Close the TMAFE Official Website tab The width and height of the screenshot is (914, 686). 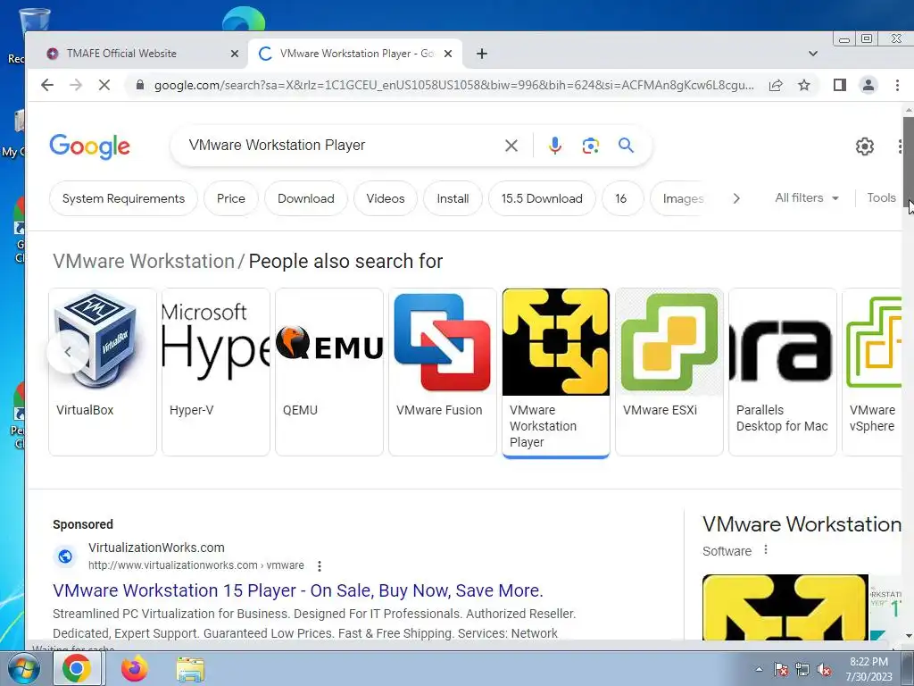pos(235,54)
